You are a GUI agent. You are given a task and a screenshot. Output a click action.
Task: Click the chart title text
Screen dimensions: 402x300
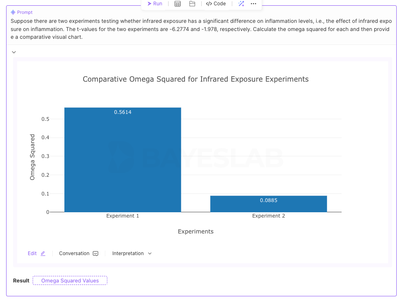(x=195, y=79)
